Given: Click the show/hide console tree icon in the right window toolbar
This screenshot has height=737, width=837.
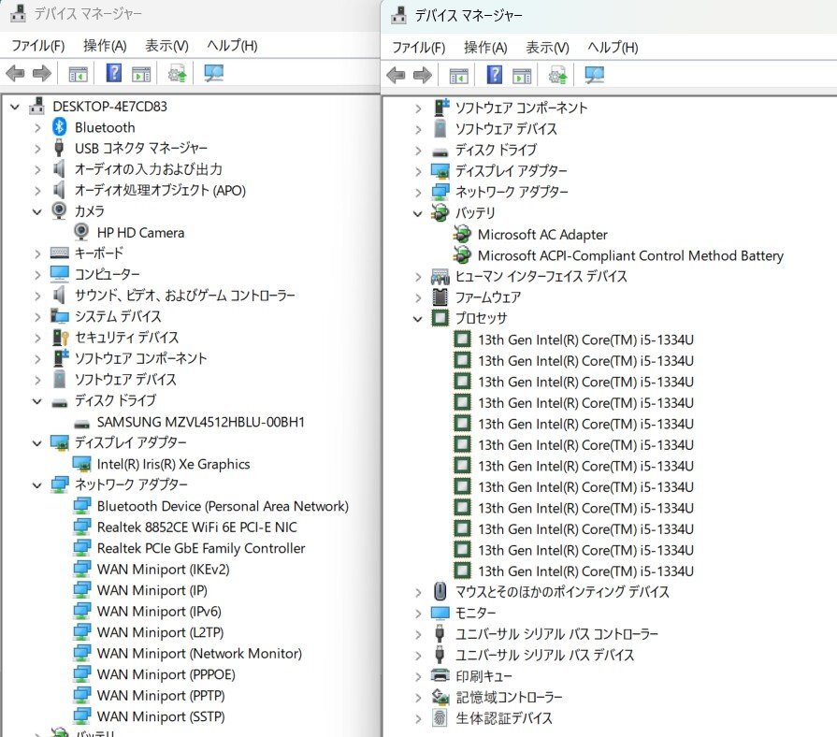Looking at the screenshot, I should coord(458,76).
